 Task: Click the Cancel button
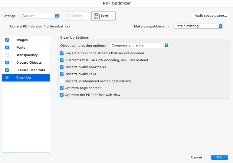[196, 157]
